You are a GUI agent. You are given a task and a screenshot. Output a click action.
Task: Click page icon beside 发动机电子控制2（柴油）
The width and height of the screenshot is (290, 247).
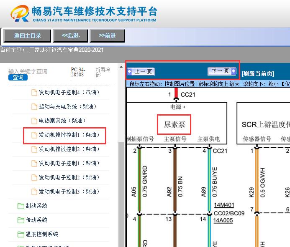(34, 178)
